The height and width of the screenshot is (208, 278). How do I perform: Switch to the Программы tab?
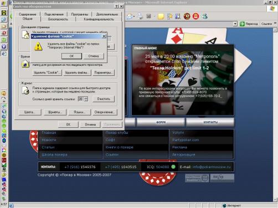pos(80,14)
